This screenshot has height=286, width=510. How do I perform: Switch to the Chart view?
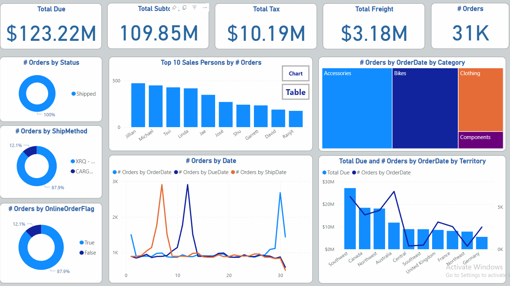296,73
